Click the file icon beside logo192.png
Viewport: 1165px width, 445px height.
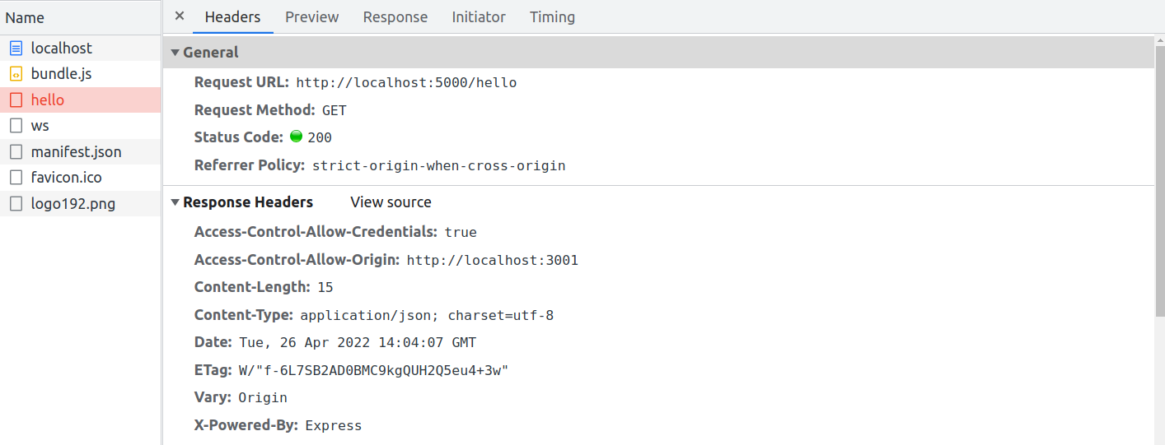point(16,204)
